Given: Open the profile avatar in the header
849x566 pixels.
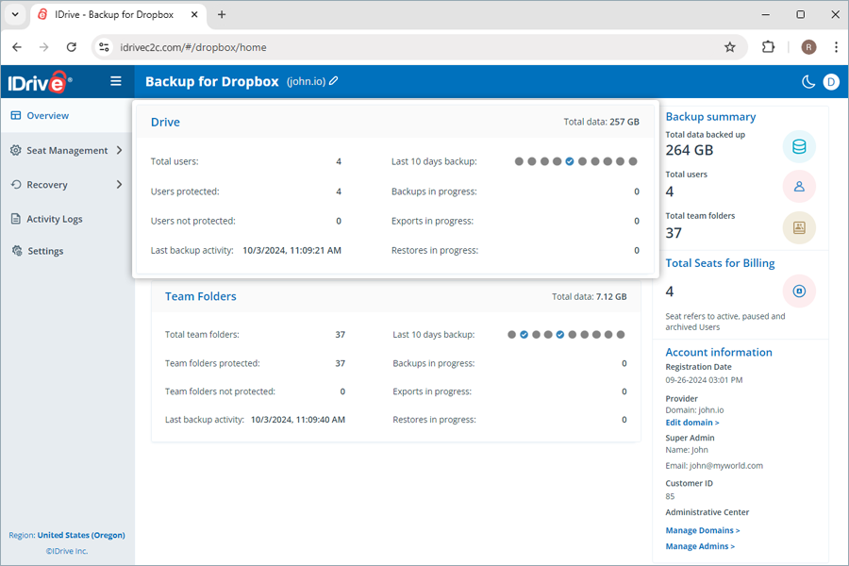Looking at the screenshot, I should click(x=831, y=82).
